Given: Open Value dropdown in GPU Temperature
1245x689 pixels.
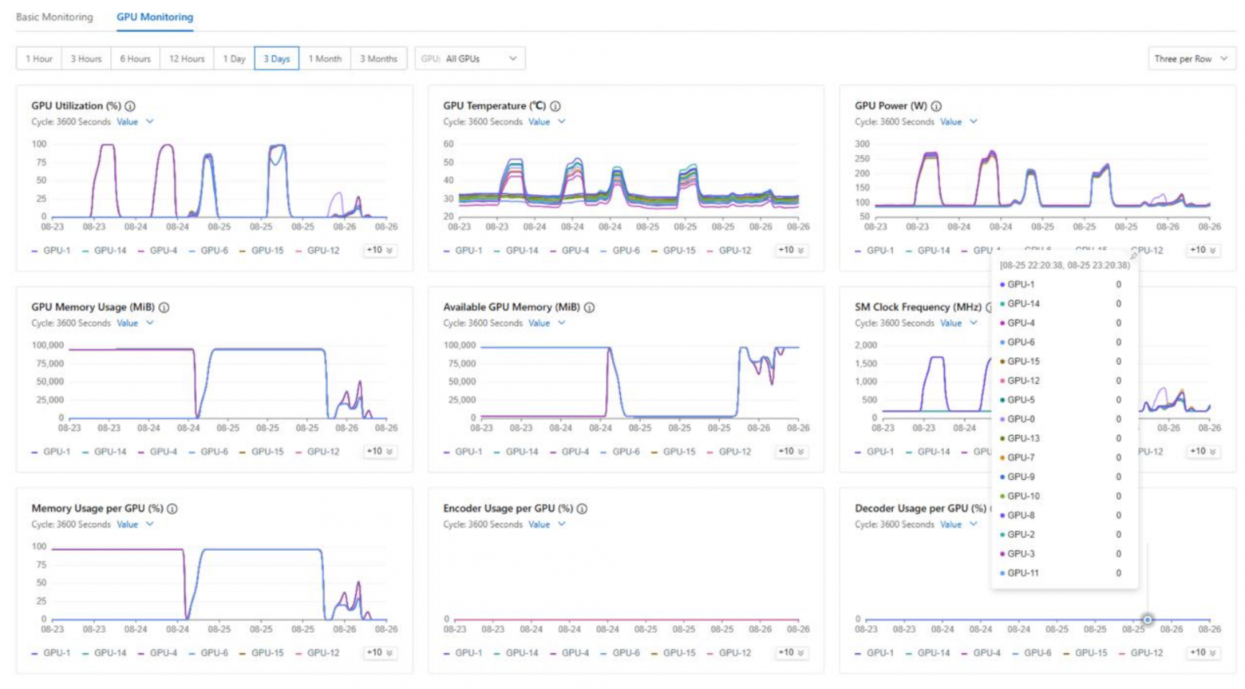Looking at the screenshot, I should (547, 121).
